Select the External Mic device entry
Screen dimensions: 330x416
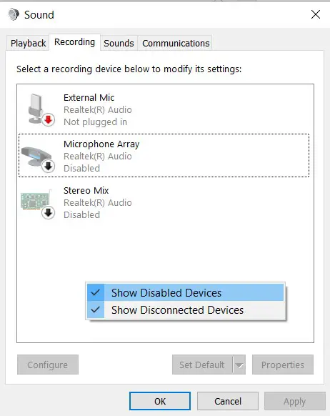[x=164, y=109]
